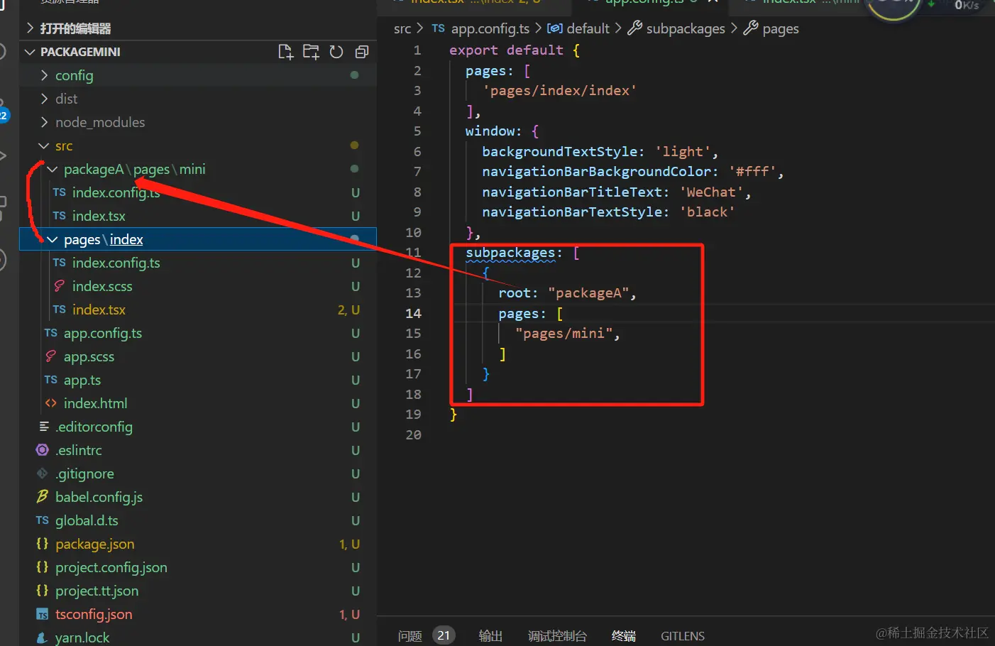The height and width of the screenshot is (646, 995).
Task: Collapse the PACKAGEMINI explorer section
Action: pyautogui.click(x=80, y=52)
